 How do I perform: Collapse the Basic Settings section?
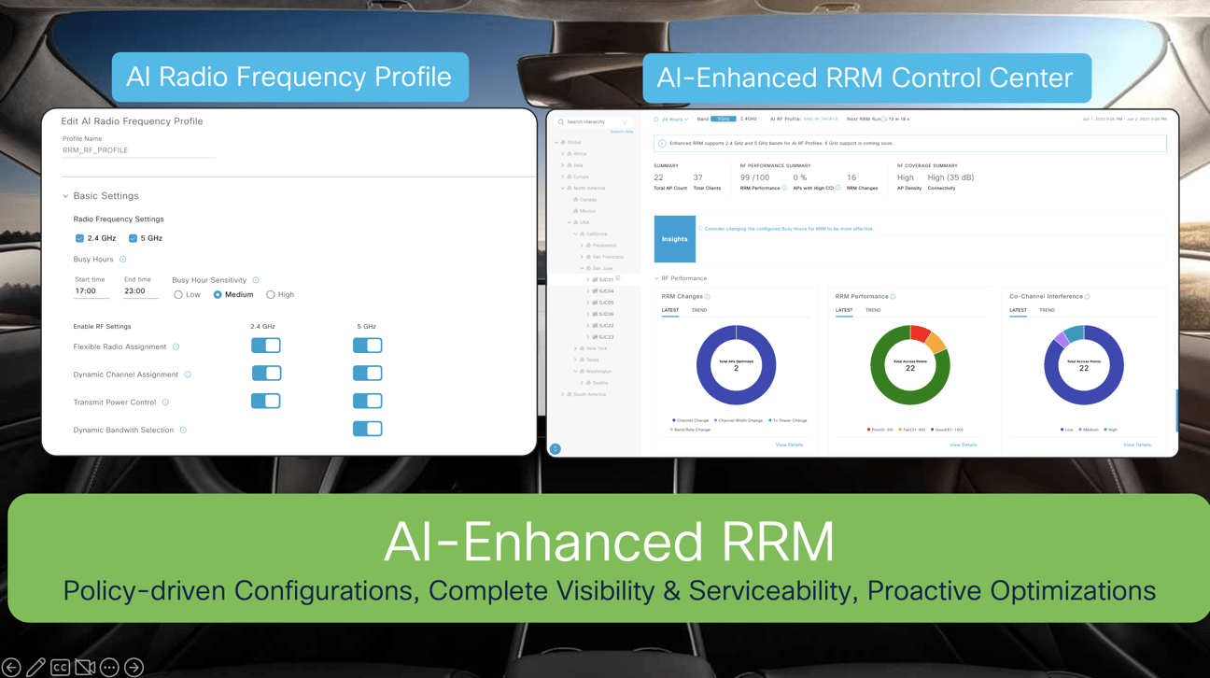click(x=64, y=196)
